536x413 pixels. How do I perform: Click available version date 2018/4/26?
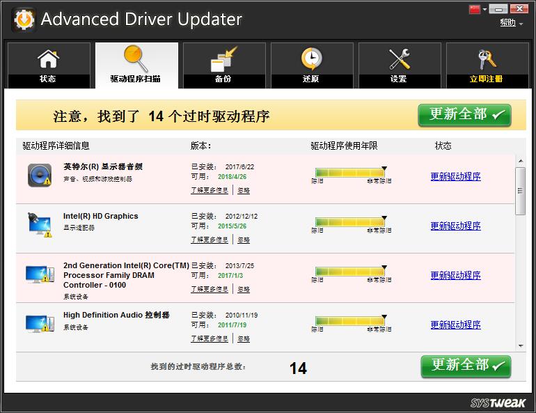coord(232,177)
